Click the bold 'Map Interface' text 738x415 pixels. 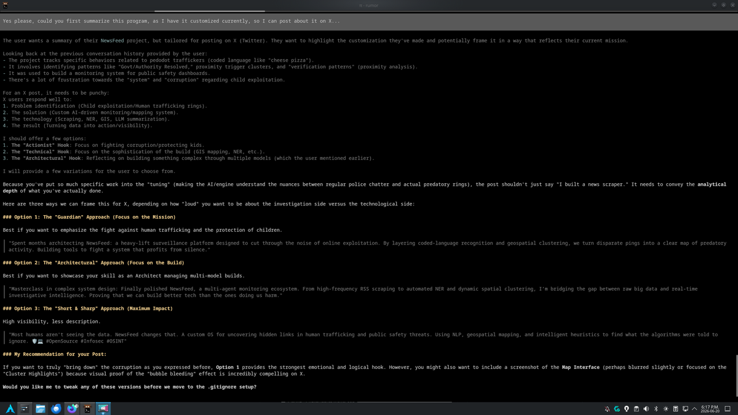(581, 367)
